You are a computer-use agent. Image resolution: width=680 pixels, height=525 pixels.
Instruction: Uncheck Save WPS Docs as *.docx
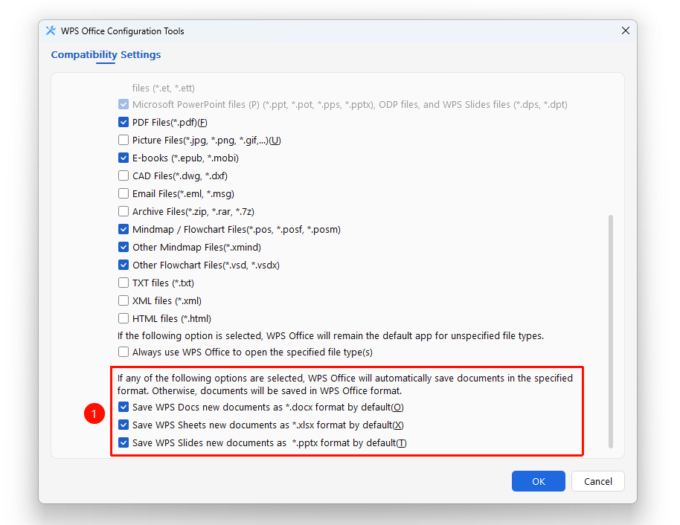(124, 407)
